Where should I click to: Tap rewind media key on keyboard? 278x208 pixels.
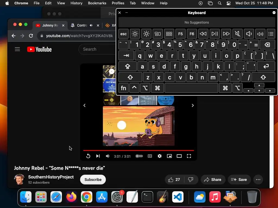[203, 34]
